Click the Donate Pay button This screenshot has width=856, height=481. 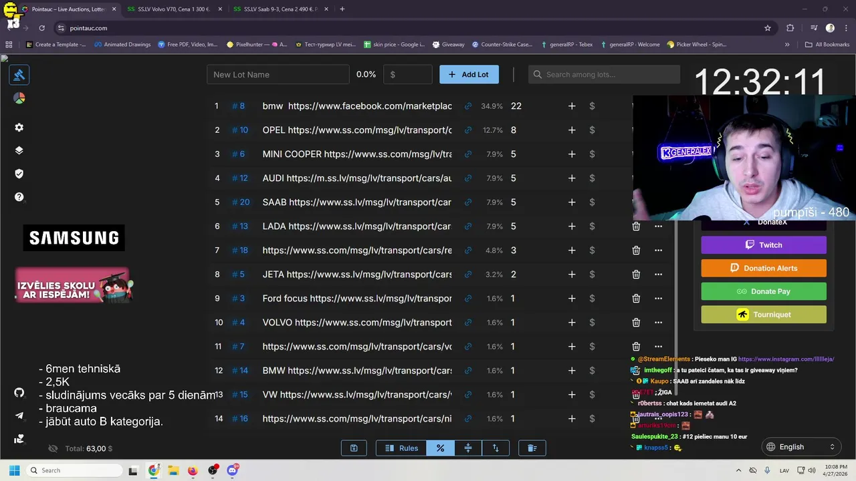tap(764, 291)
